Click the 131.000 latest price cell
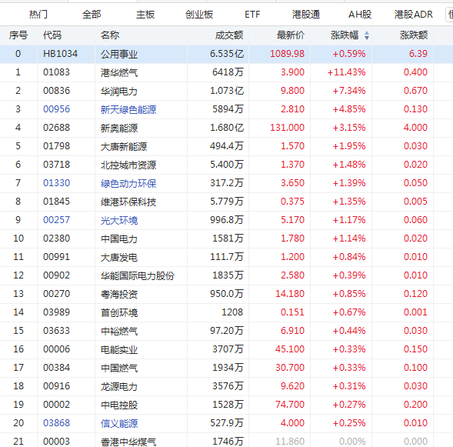This screenshot has width=453, height=447. (x=287, y=128)
